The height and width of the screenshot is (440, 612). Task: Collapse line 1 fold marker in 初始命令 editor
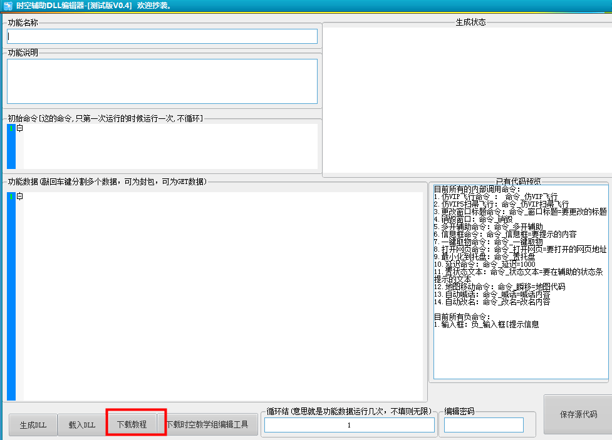tap(19, 128)
